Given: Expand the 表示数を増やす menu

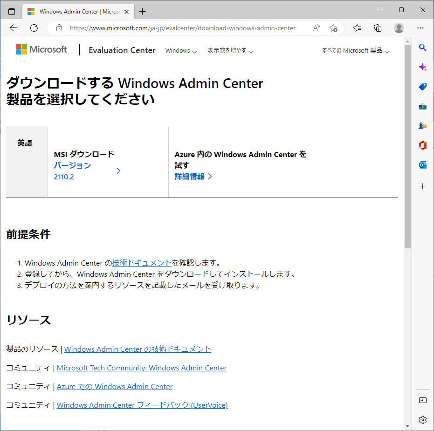Looking at the screenshot, I should coord(230,51).
